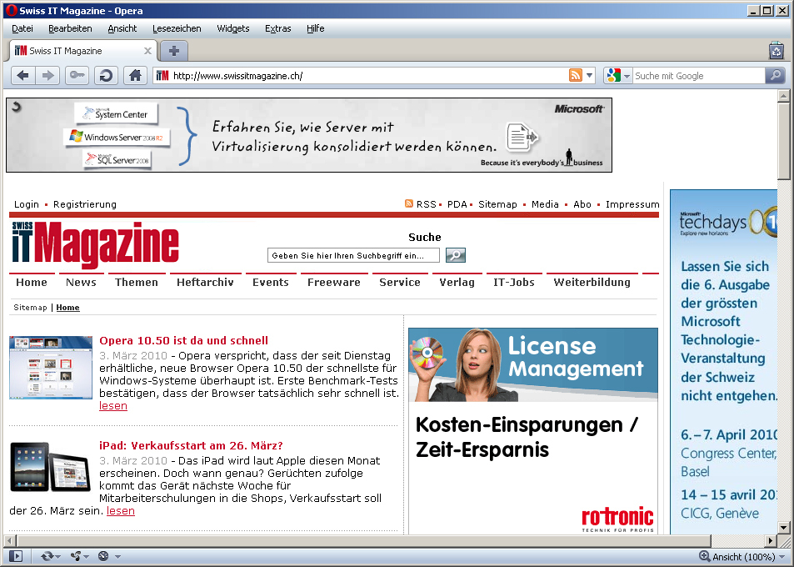Open the Datei menu
This screenshot has height=567, width=794.
[22, 28]
